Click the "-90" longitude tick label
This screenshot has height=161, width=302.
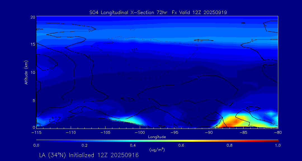pyautogui.click(x=209, y=133)
